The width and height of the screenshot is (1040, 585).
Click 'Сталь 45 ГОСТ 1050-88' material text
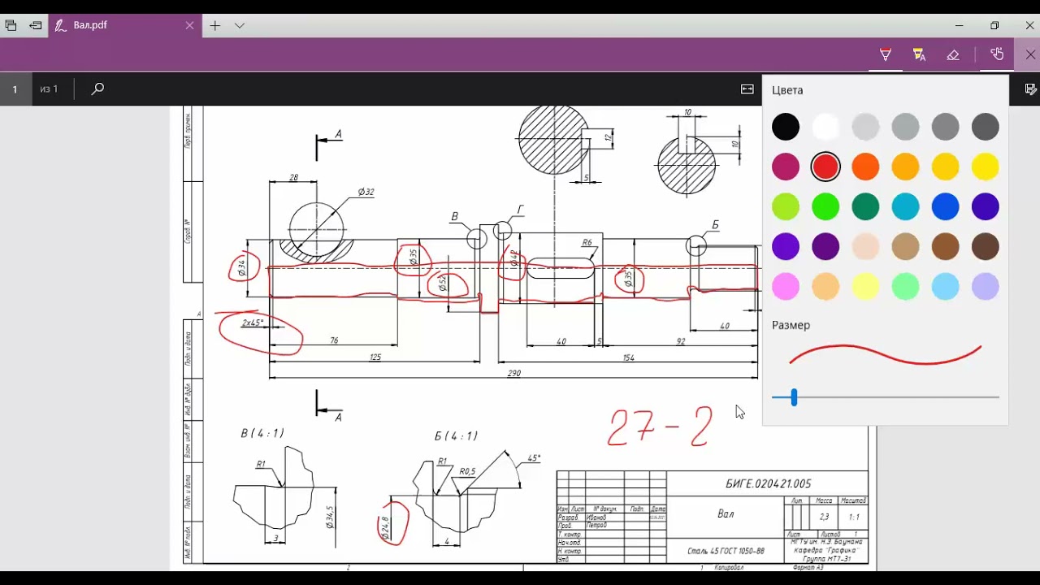point(726,551)
